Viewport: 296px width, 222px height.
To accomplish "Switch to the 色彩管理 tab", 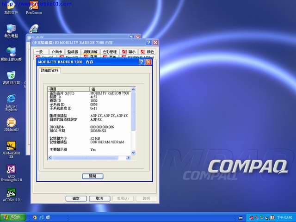I will 110,51.
